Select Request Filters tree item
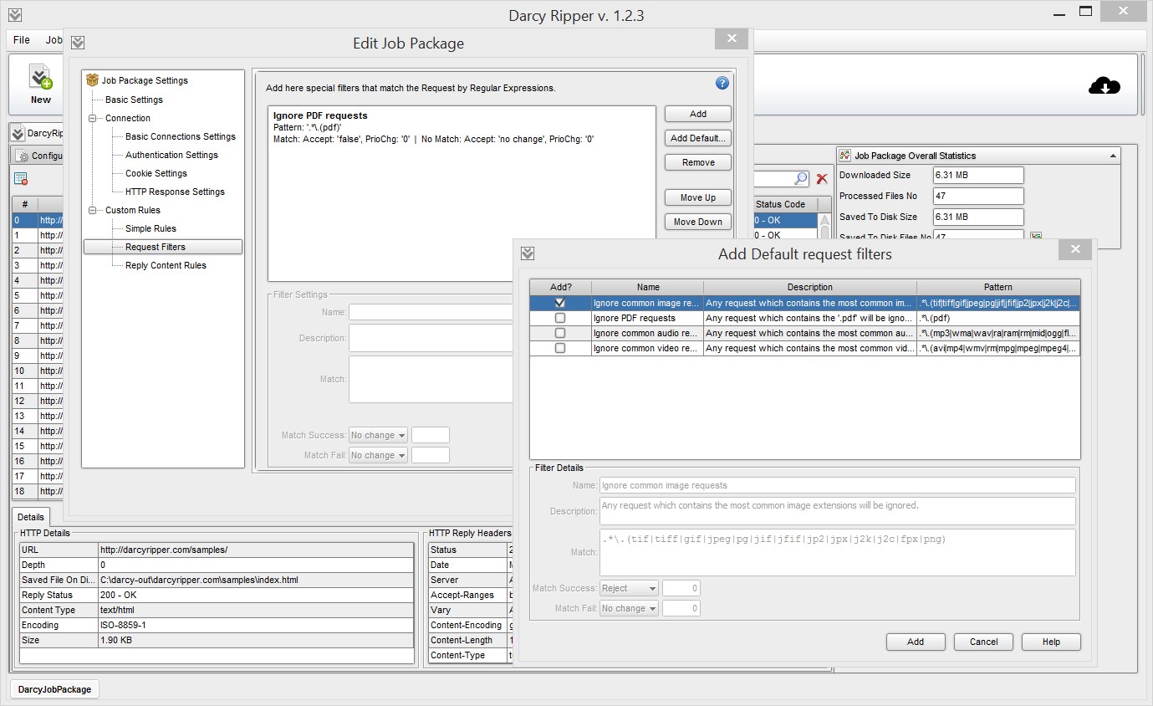Screen dimensions: 1153x706 pyautogui.click(x=163, y=247)
